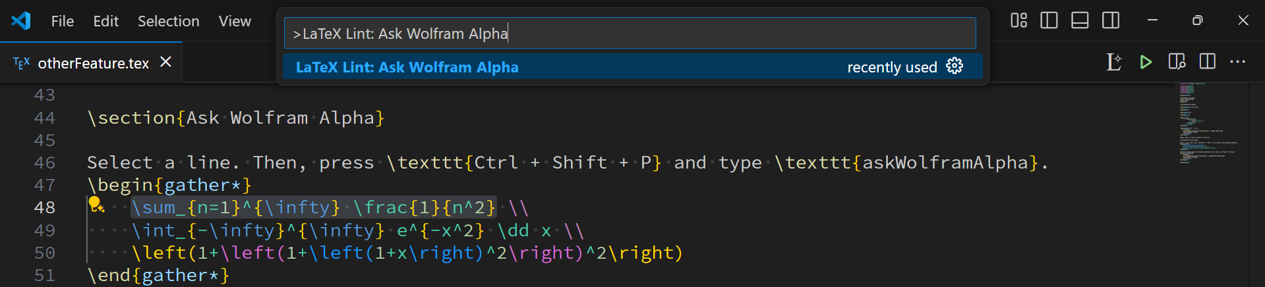Split the editor right
Image resolution: width=1265 pixels, height=287 pixels.
click(x=1208, y=62)
